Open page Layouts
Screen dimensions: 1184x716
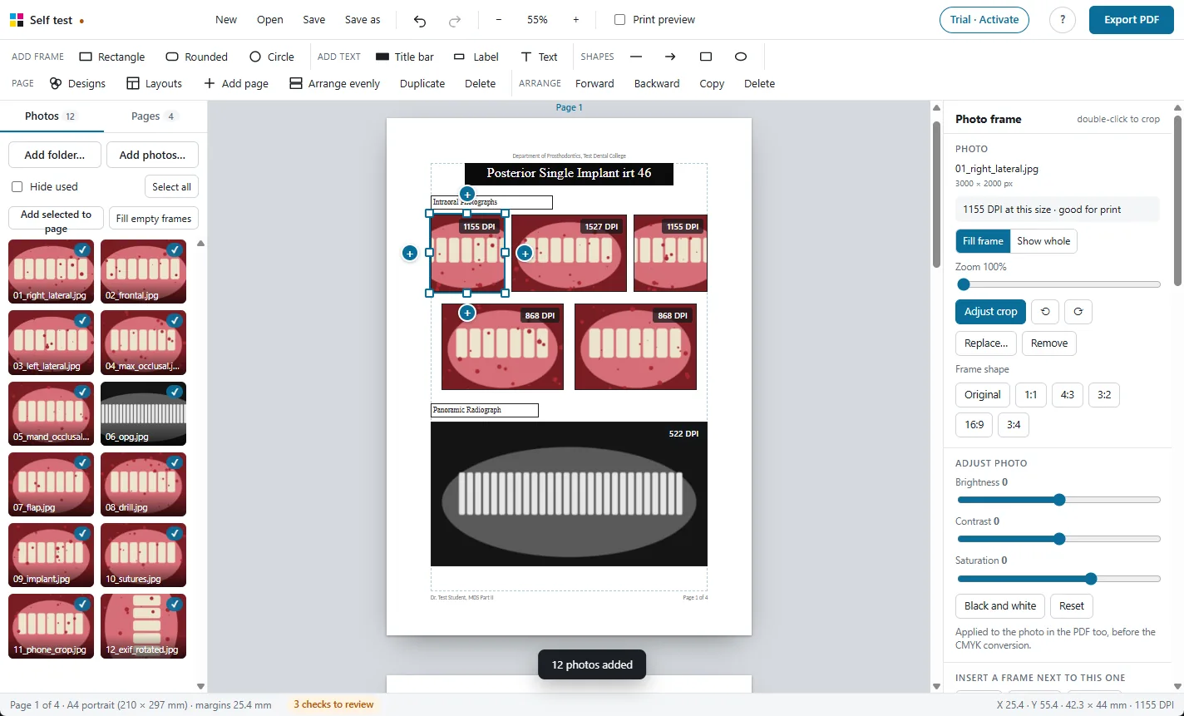[x=154, y=83]
